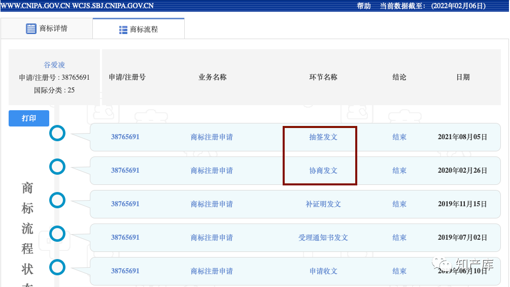This screenshot has height=287, width=510.
Task: Open the 补证明发文 step link
Action: click(x=323, y=204)
